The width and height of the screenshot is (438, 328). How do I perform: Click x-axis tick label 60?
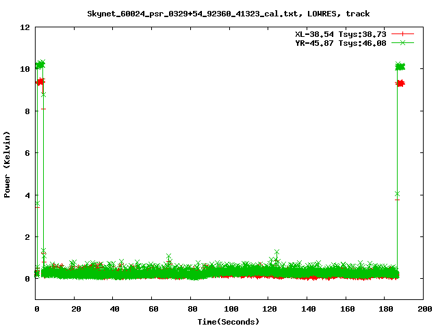pyautogui.click(x=153, y=309)
